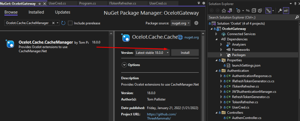Switch to the Installed tab

tap(36, 12)
